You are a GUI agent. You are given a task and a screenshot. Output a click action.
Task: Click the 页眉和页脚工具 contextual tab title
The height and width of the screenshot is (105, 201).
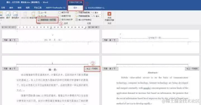click(75, 2)
